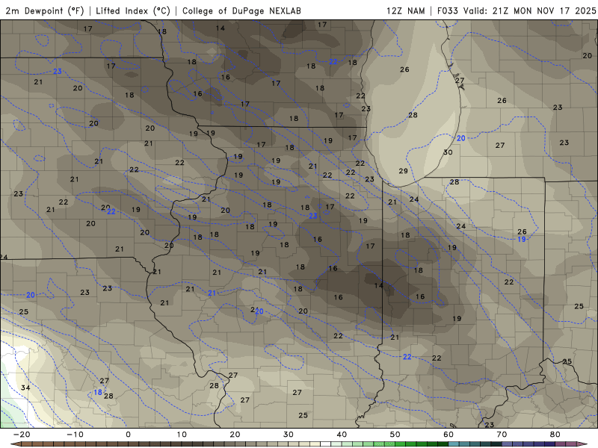This screenshot has width=598, height=448.
Task: Click the '70' label on color scale
Action: (502, 435)
